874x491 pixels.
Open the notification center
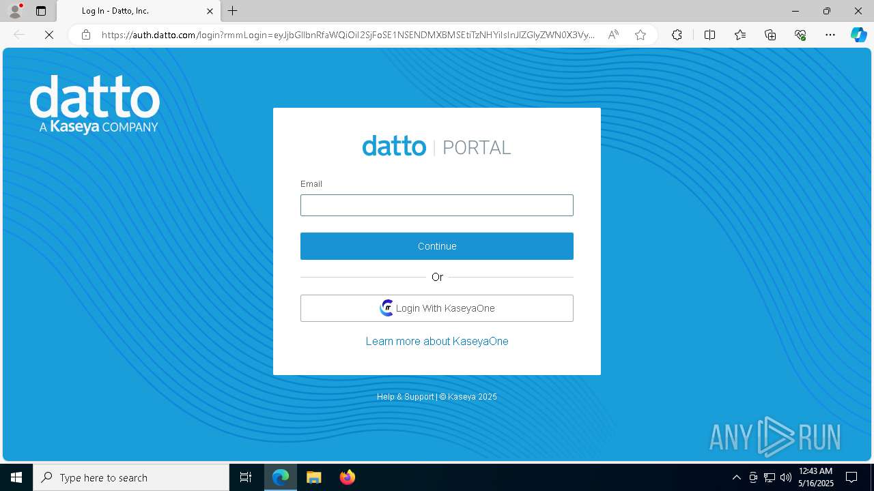851,477
